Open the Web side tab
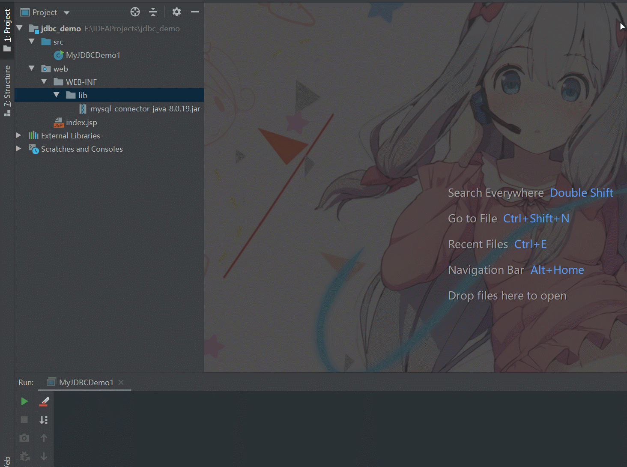The image size is (627, 467). tap(7, 461)
